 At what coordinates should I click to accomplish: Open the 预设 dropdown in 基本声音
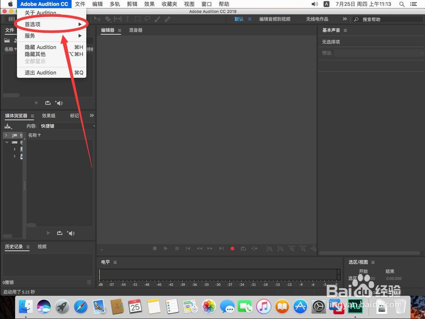click(x=379, y=53)
